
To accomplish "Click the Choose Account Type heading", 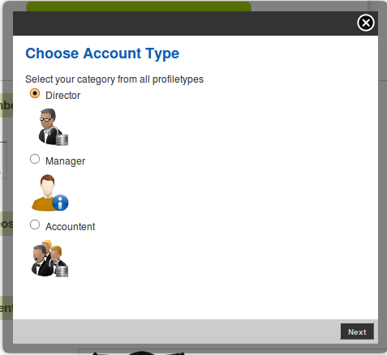I will pyautogui.click(x=102, y=53).
